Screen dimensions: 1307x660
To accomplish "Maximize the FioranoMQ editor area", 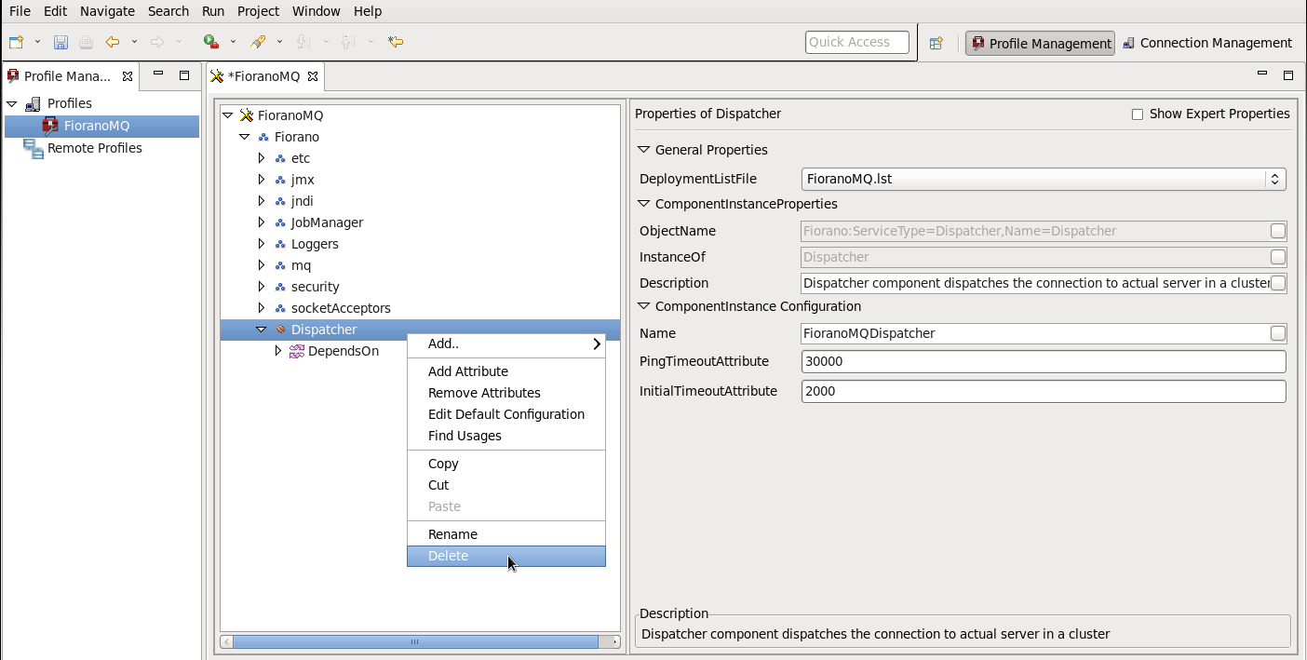I will click(1288, 75).
